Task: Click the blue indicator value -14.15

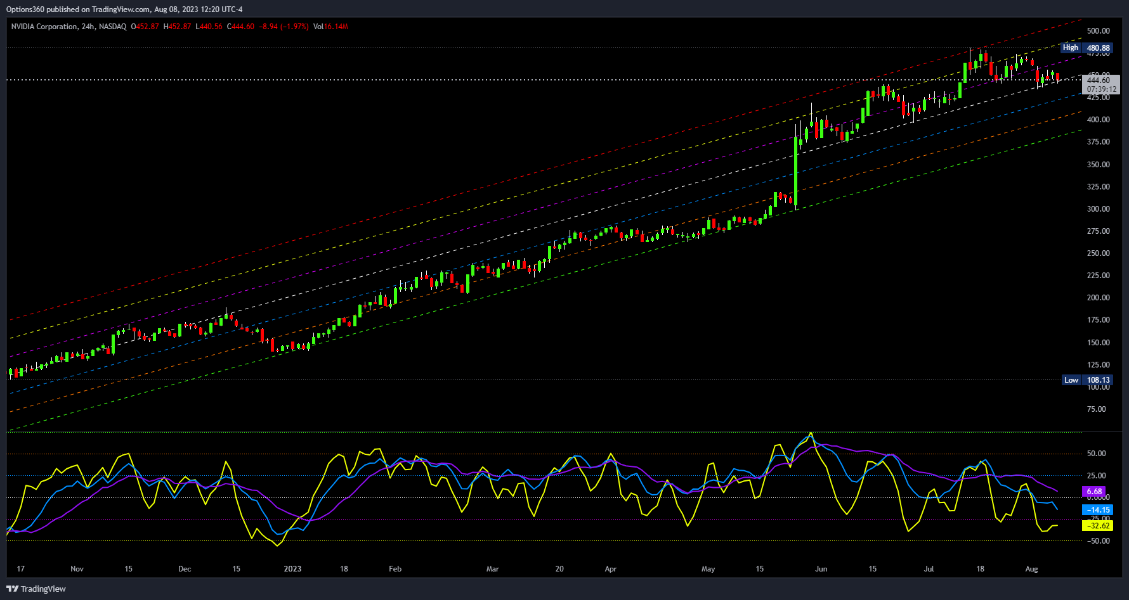Action: (x=1097, y=509)
